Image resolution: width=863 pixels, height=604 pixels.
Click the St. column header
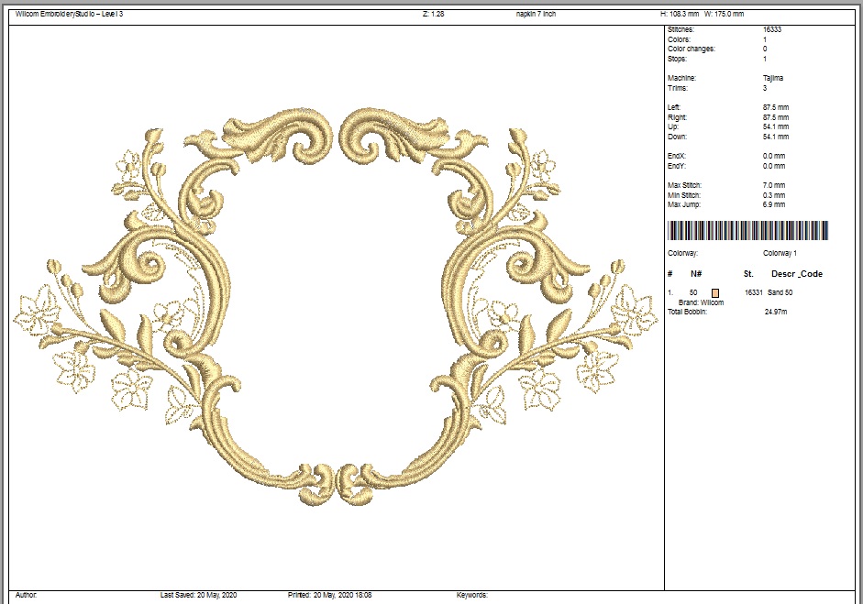click(x=748, y=274)
